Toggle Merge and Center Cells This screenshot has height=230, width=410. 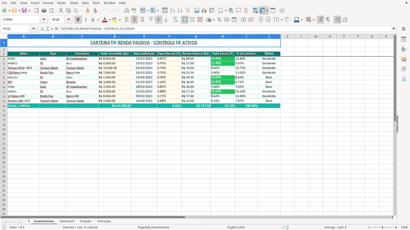click(185, 20)
